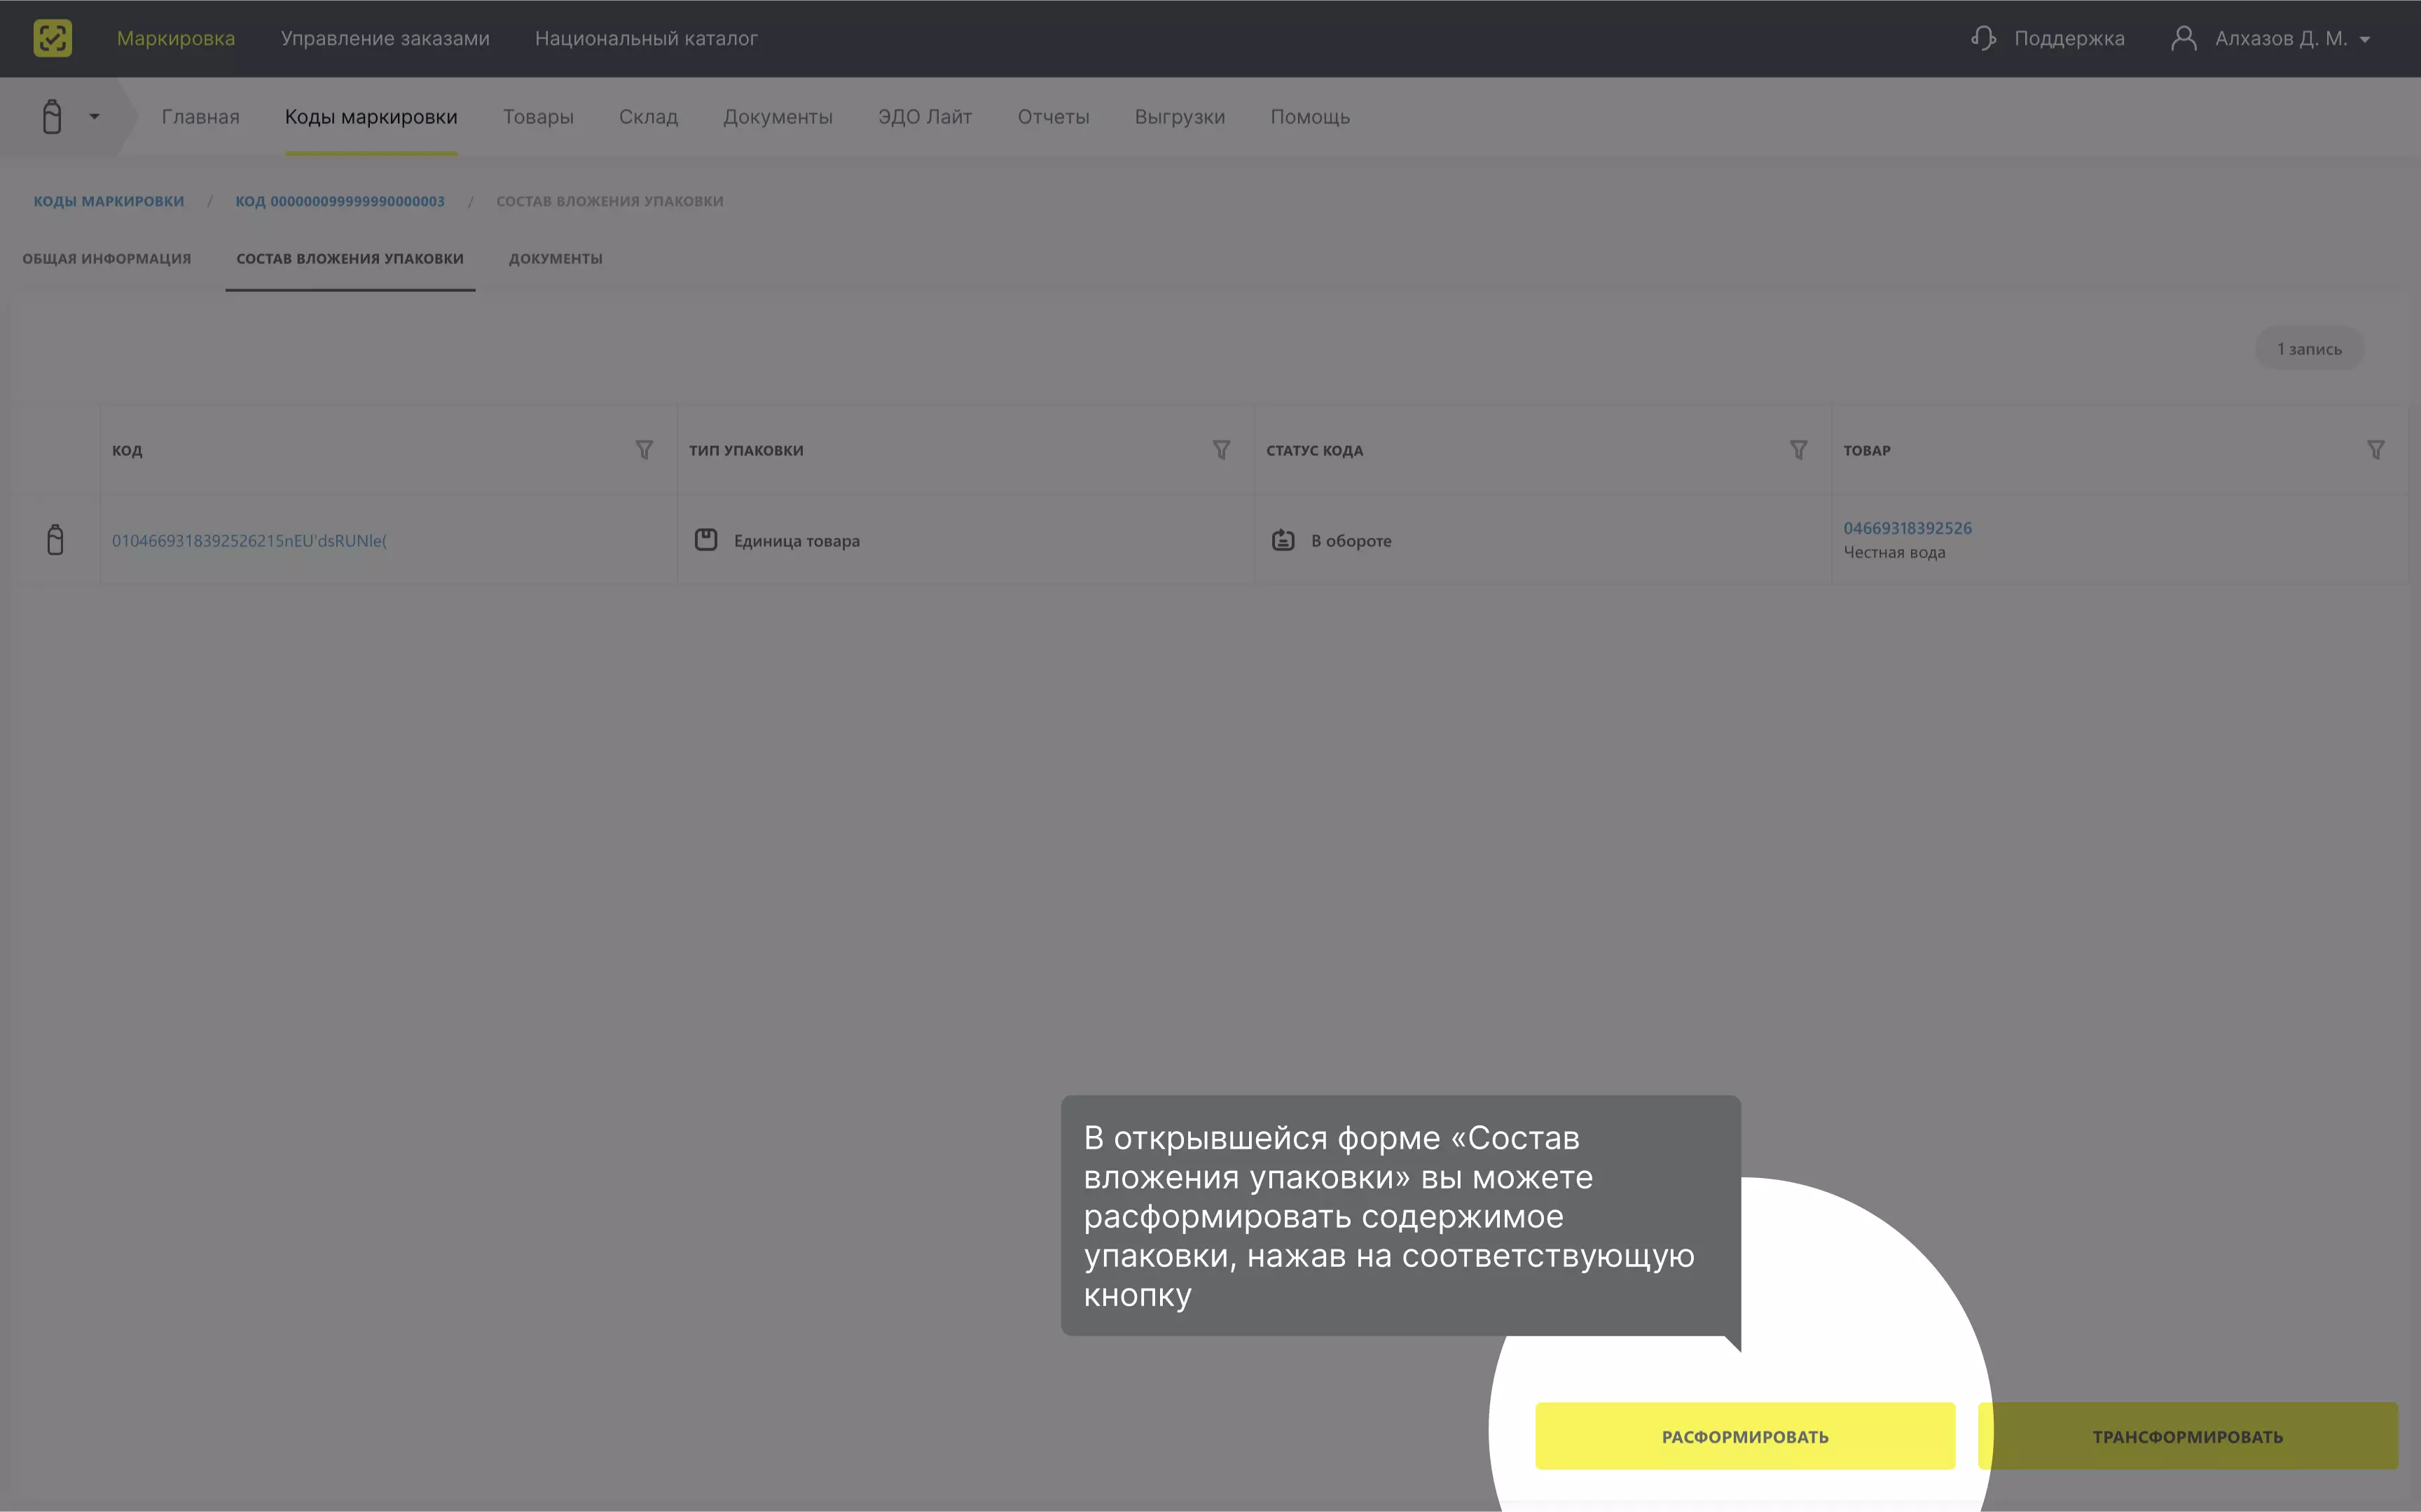Click the user profile avatar icon

[x=2183, y=38]
